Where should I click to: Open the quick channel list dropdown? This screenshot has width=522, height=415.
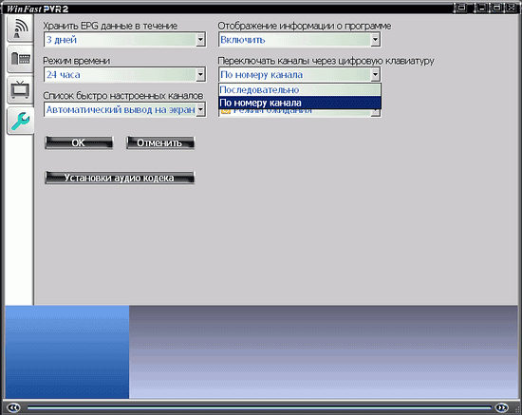tap(200, 109)
